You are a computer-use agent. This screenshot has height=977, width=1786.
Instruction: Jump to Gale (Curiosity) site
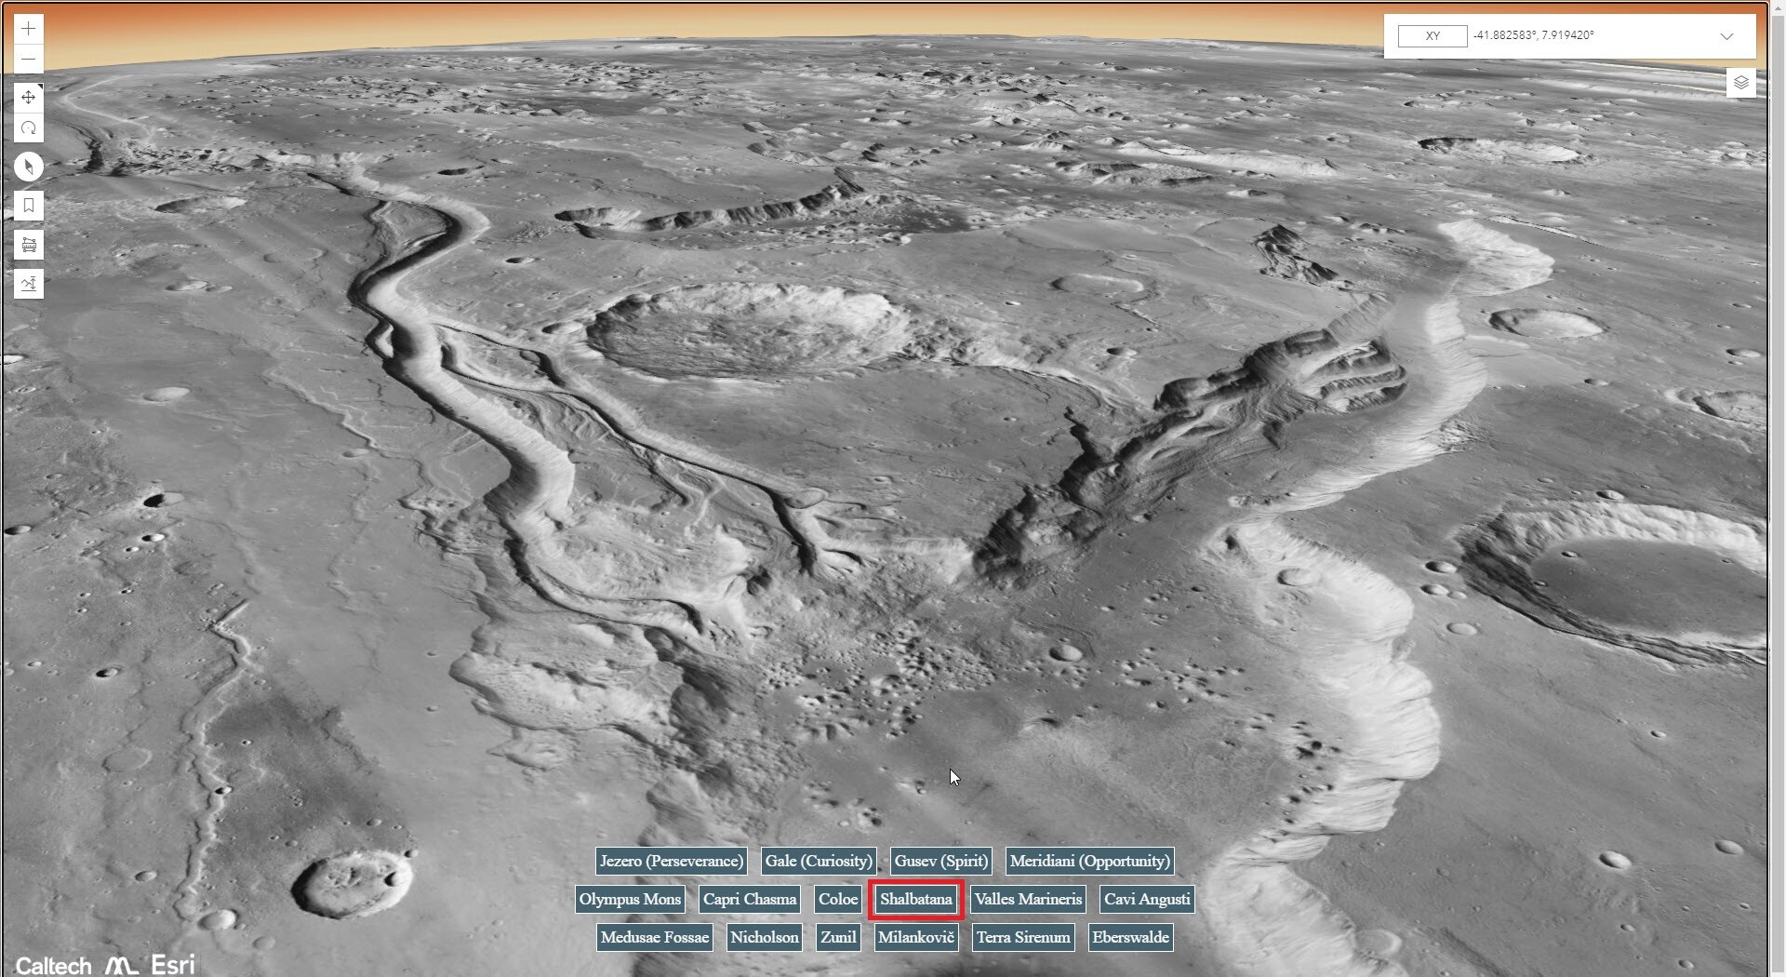[819, 861]
